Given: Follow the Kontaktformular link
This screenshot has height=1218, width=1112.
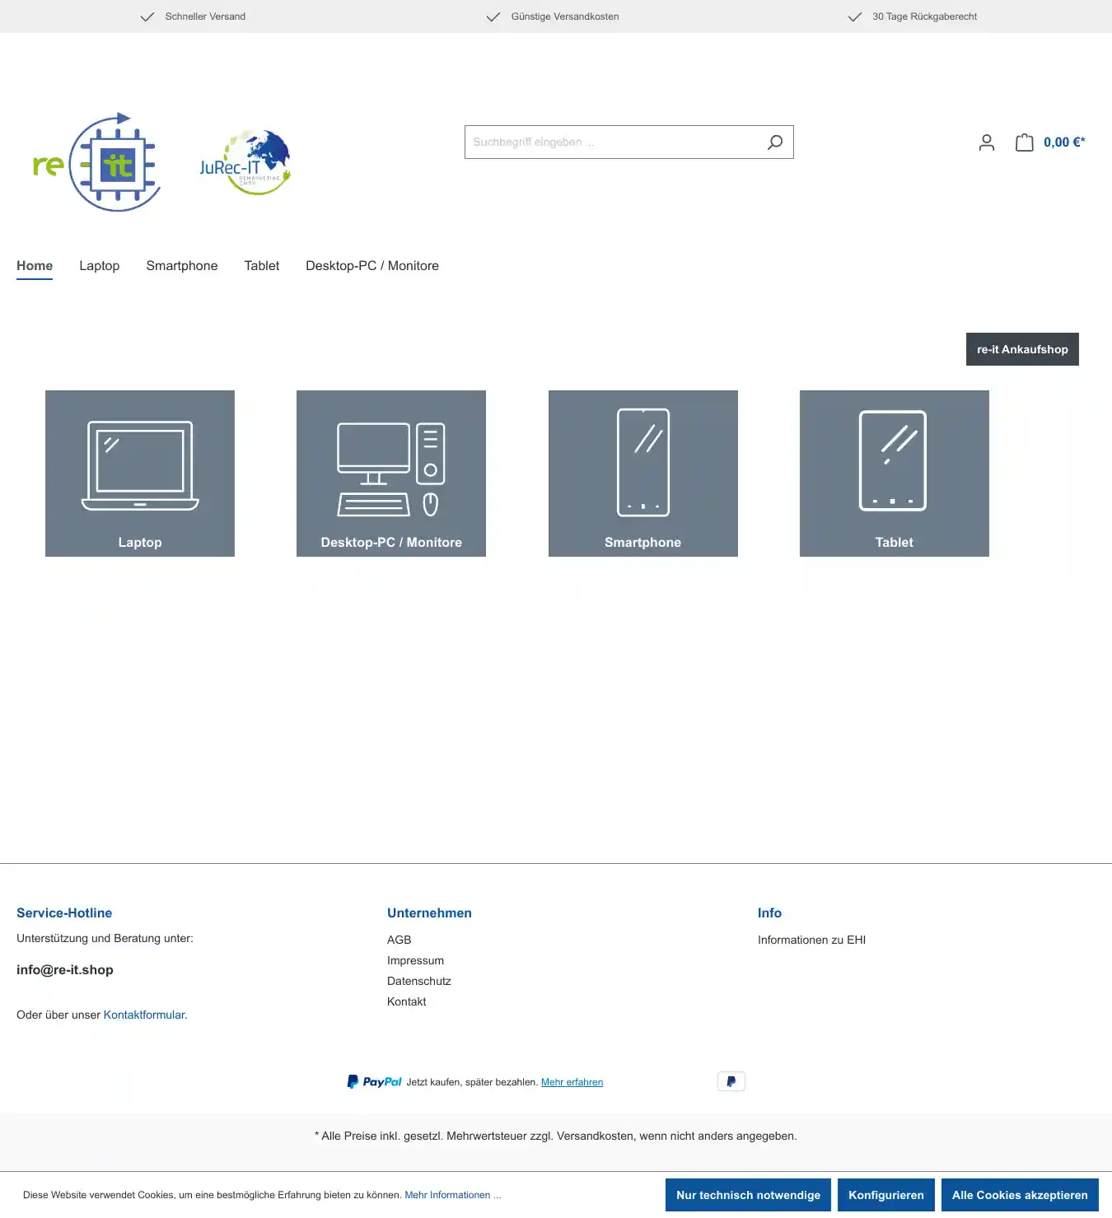Looking at the screenshot, I should coord(145,1015).
